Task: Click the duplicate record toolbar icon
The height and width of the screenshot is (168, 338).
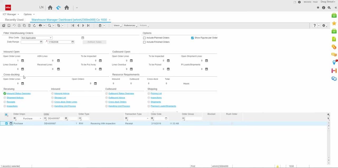Action: (x=24, y=26)
